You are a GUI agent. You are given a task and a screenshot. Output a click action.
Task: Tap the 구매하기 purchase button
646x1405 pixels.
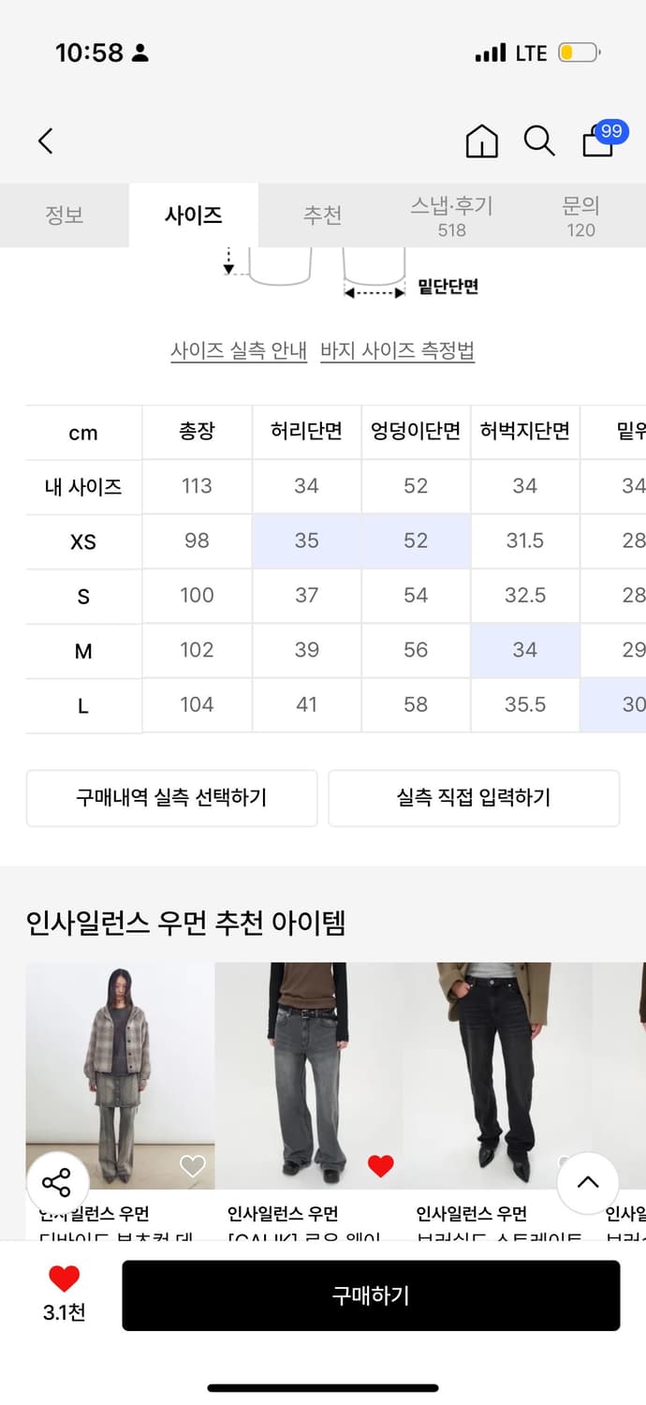pos(371,1294)
